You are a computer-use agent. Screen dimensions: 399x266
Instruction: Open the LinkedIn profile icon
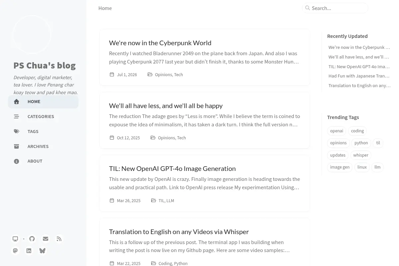click(x=29, y=251)
